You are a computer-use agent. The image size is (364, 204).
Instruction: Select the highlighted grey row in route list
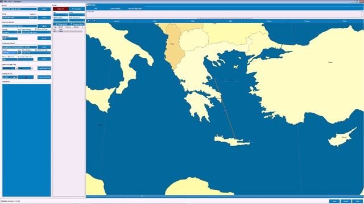68,31
